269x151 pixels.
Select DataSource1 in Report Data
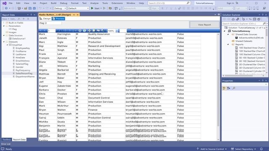pos(18,39)
